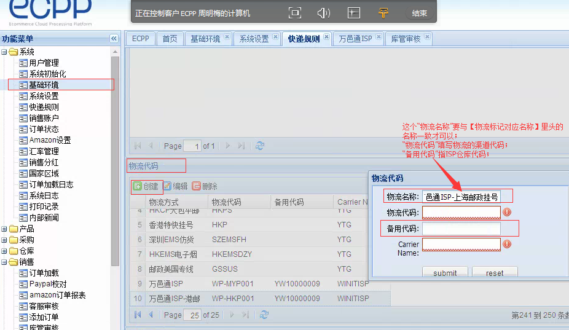Click the submit button in 物流代码 dialog

point(445,273)
